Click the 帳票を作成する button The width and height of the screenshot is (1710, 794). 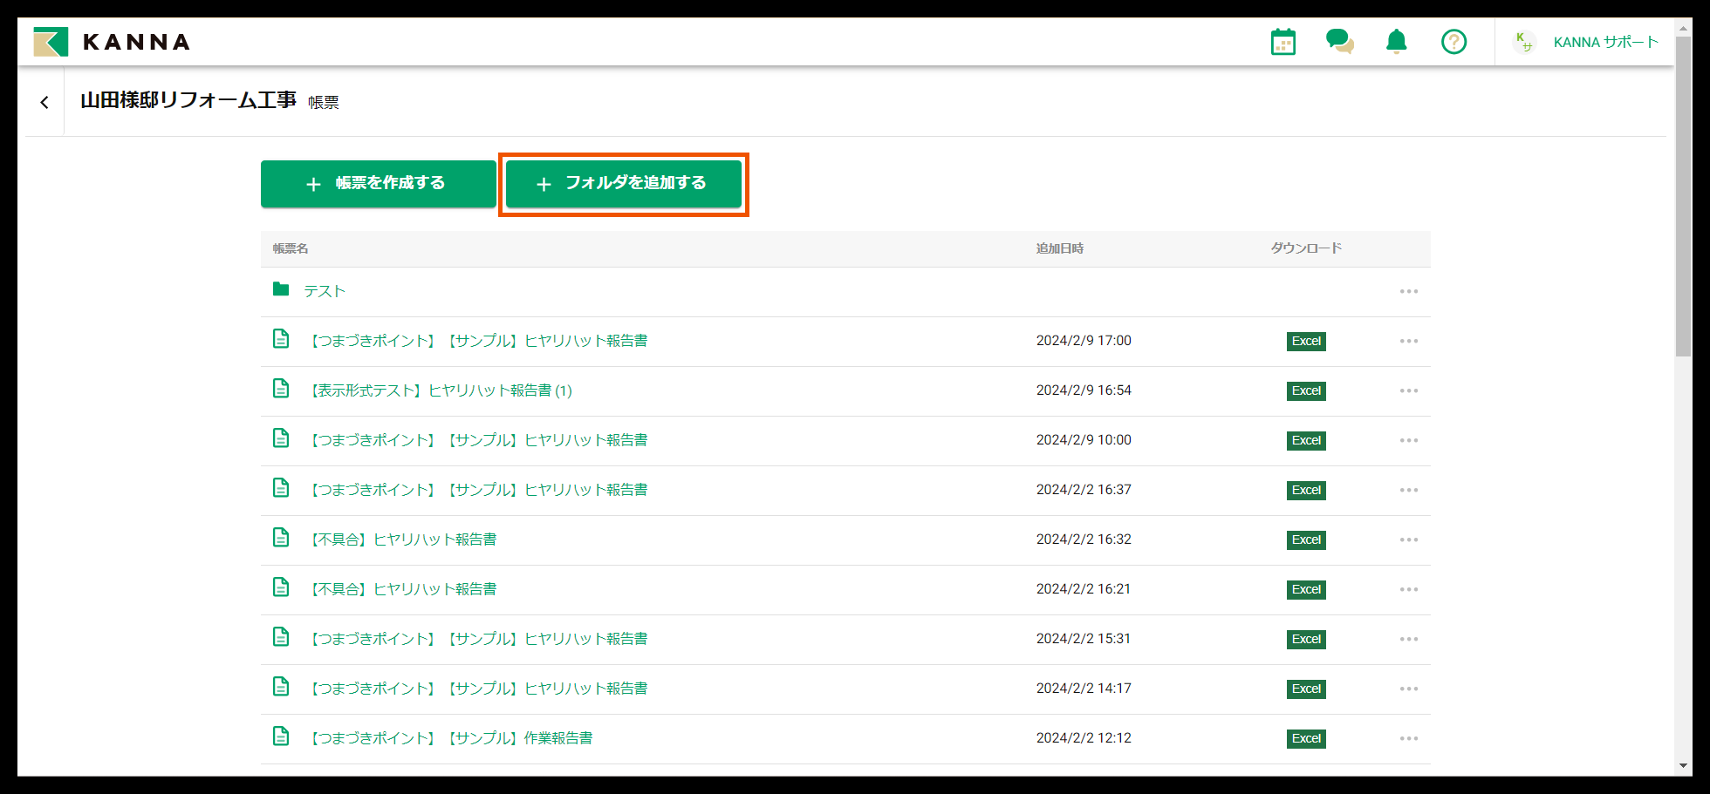tap(378, 184)
